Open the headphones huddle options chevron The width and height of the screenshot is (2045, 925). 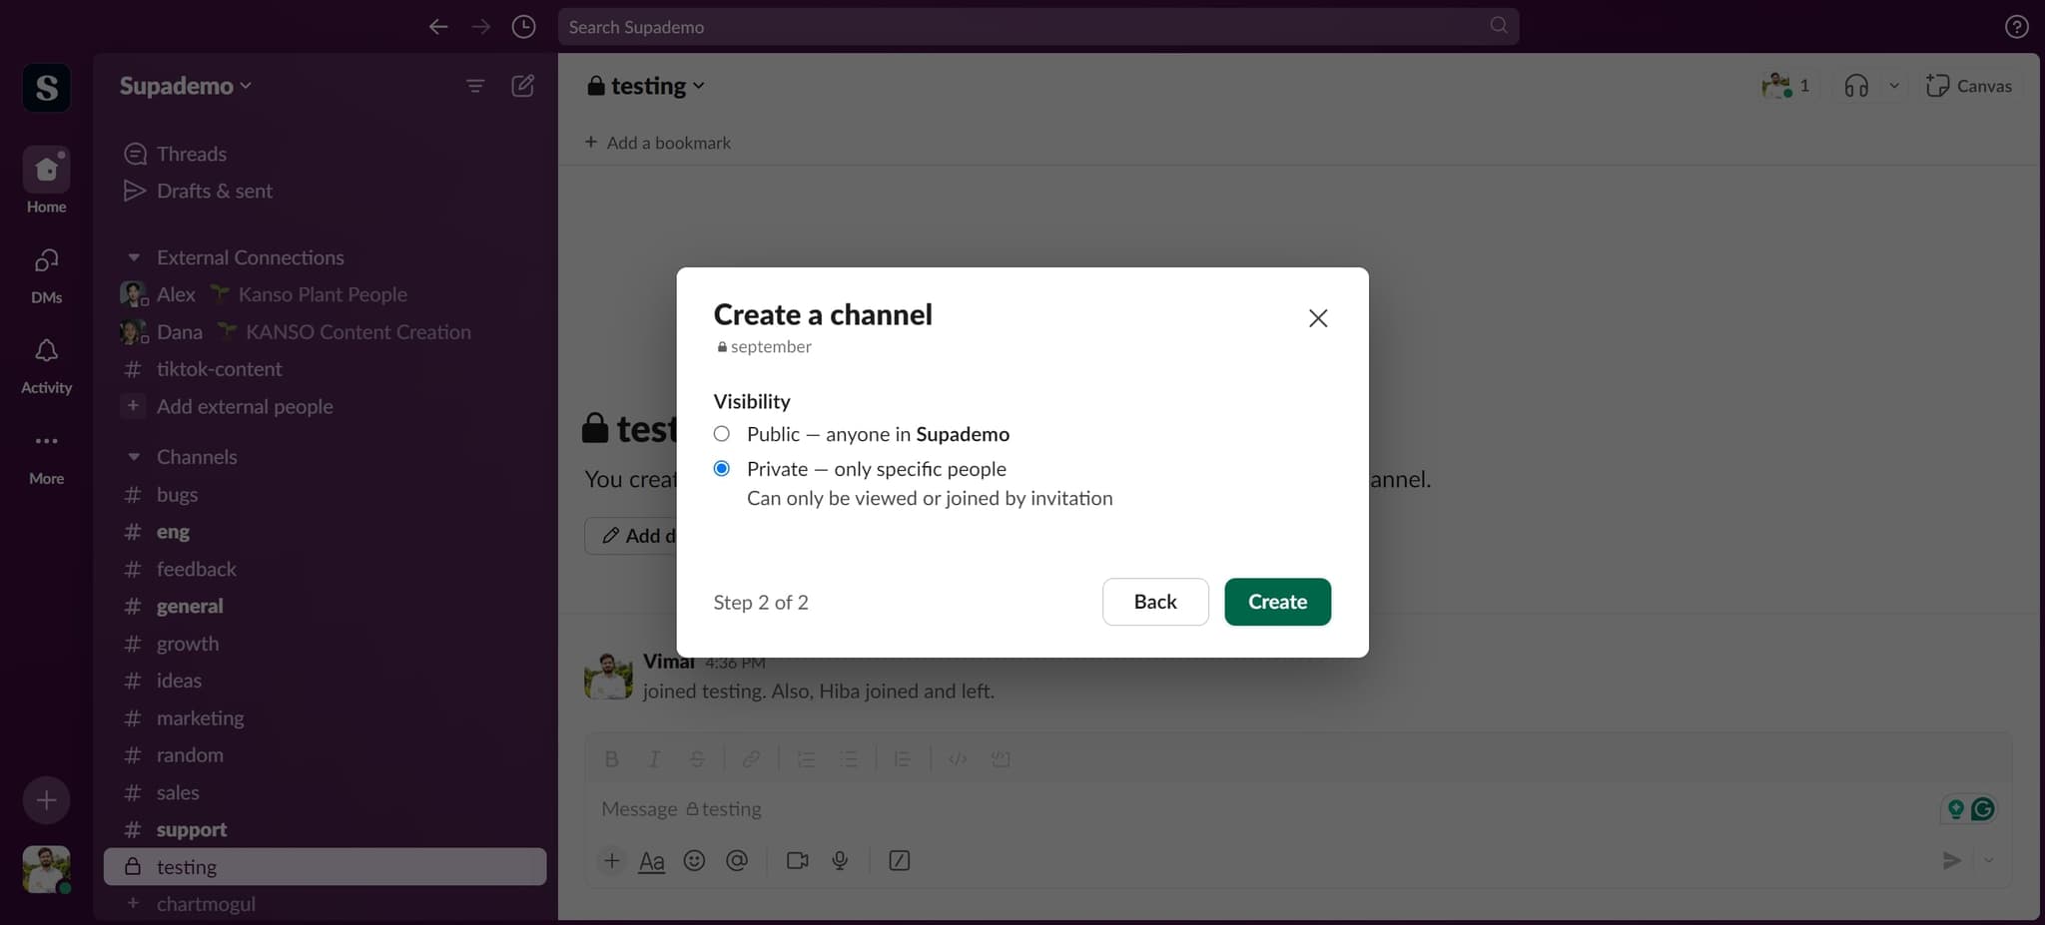pyautogui.click(x=1894, y=86)
